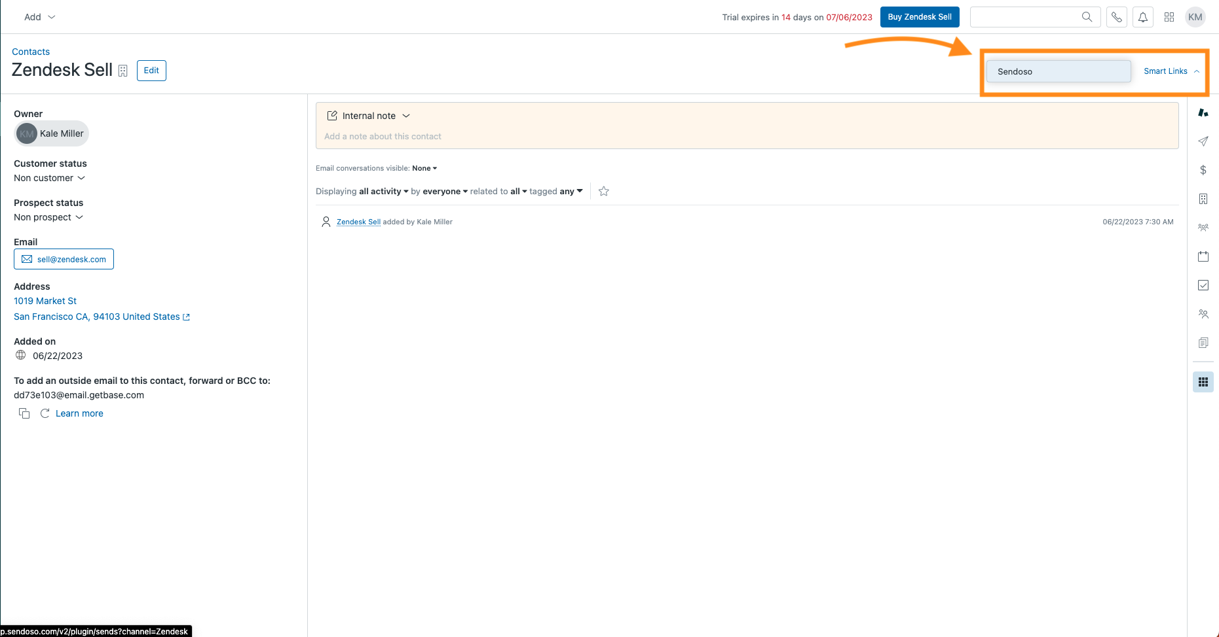Open the documents icon in right sidebar
Screen dimensions: 1219x637
click(1203, 343)
